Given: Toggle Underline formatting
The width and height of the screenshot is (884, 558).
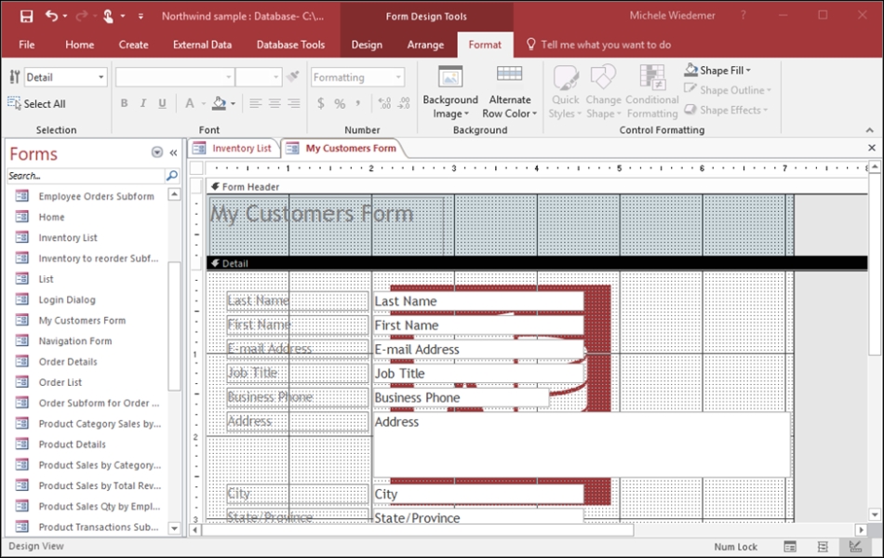Looking at the screenshot, I should point(162,103).
